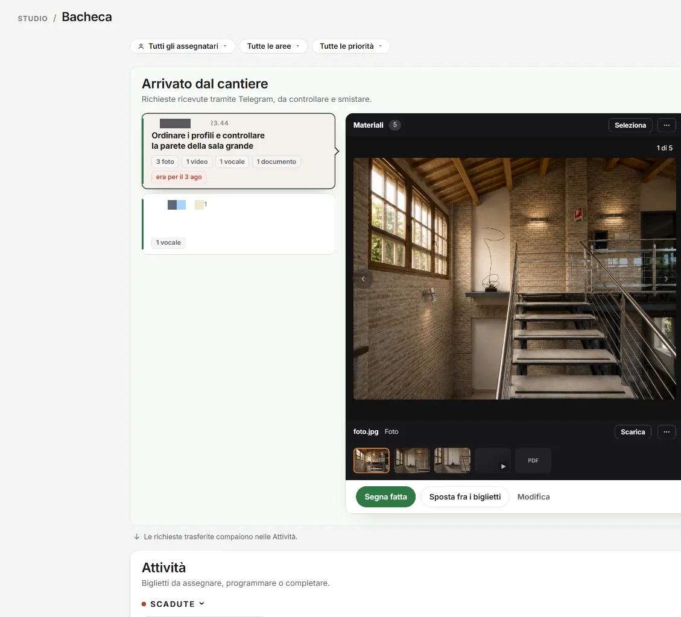
Task: Show the next photo arrow
Action: [x=666, y=279]
